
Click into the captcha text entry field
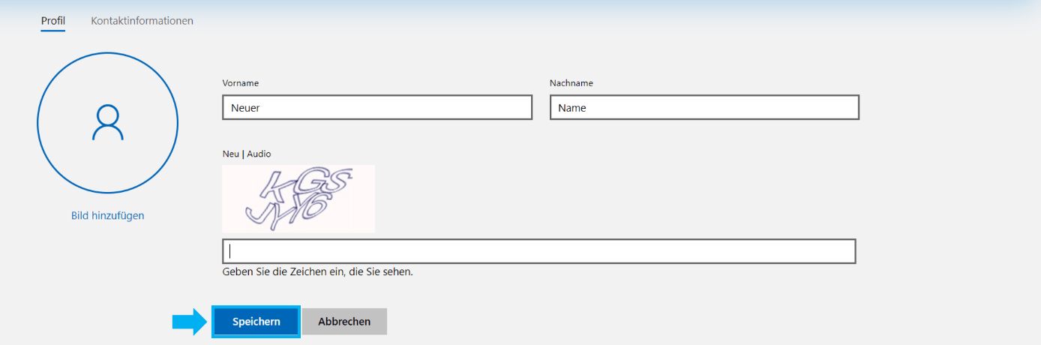click(538, 251)
